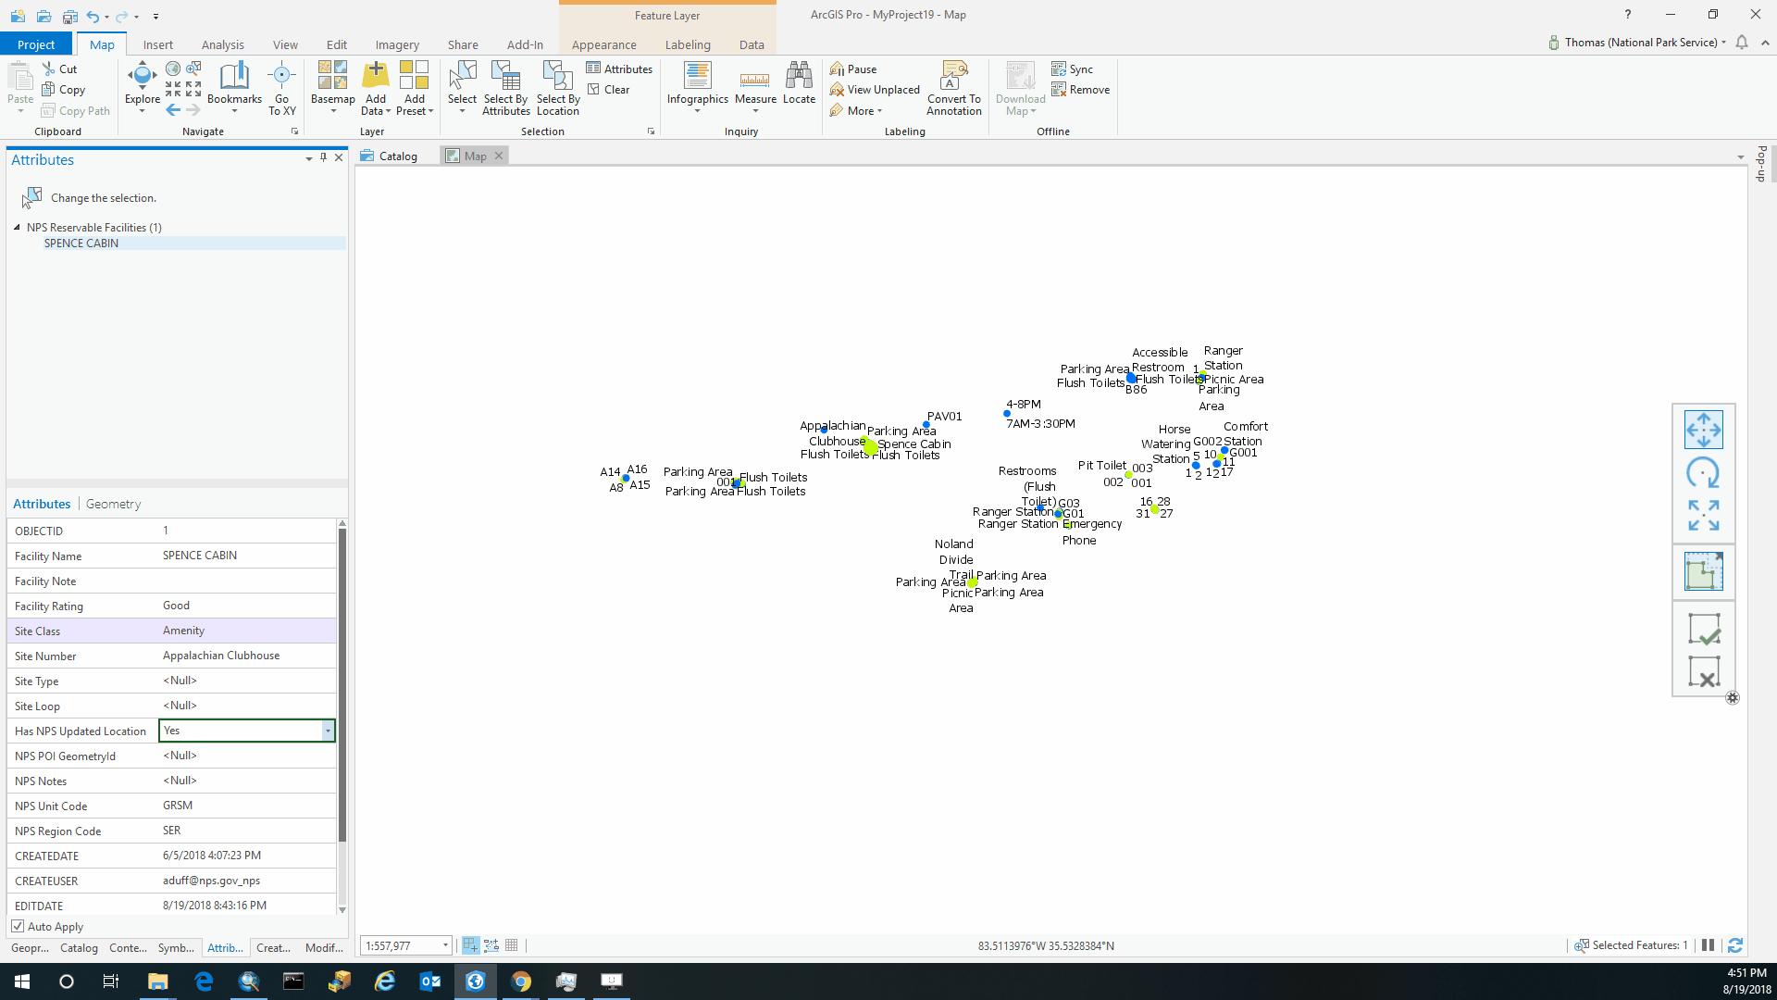Click rotate tool in map edit toolbar
1777x1000 pixels.
tap(1703, 473)
